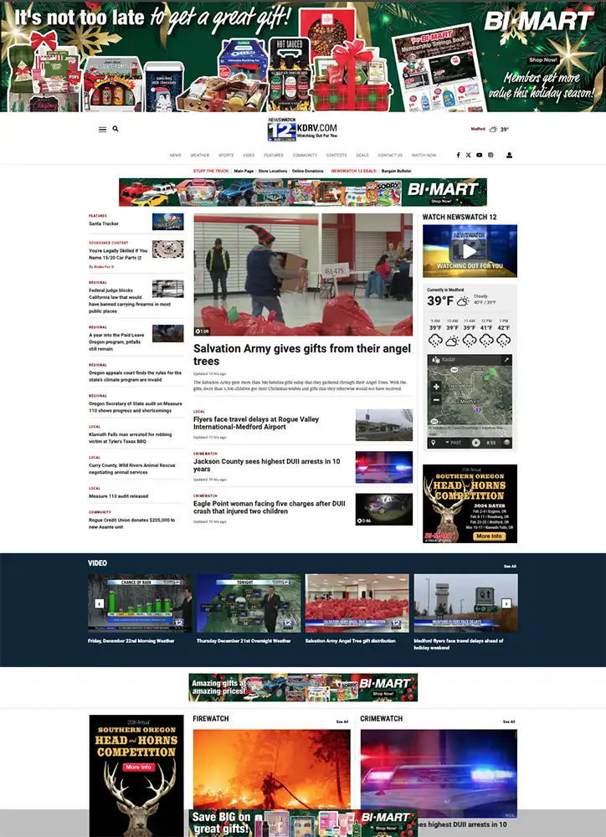Open the Santa Tracker feature link

tap(104, 223)
